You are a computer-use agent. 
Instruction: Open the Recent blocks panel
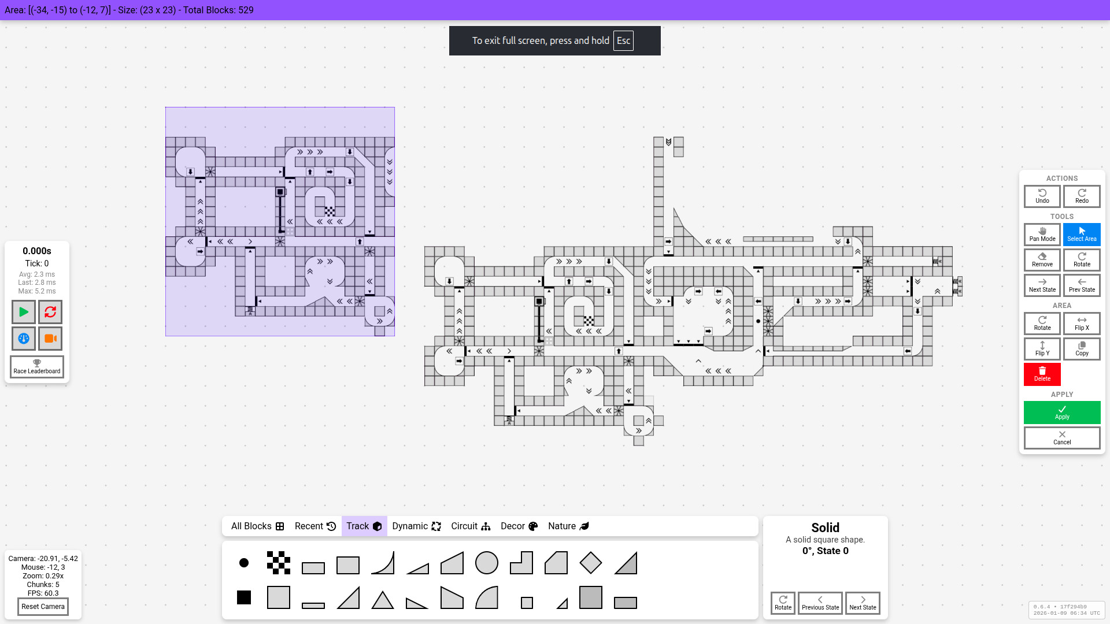(314, 526)
